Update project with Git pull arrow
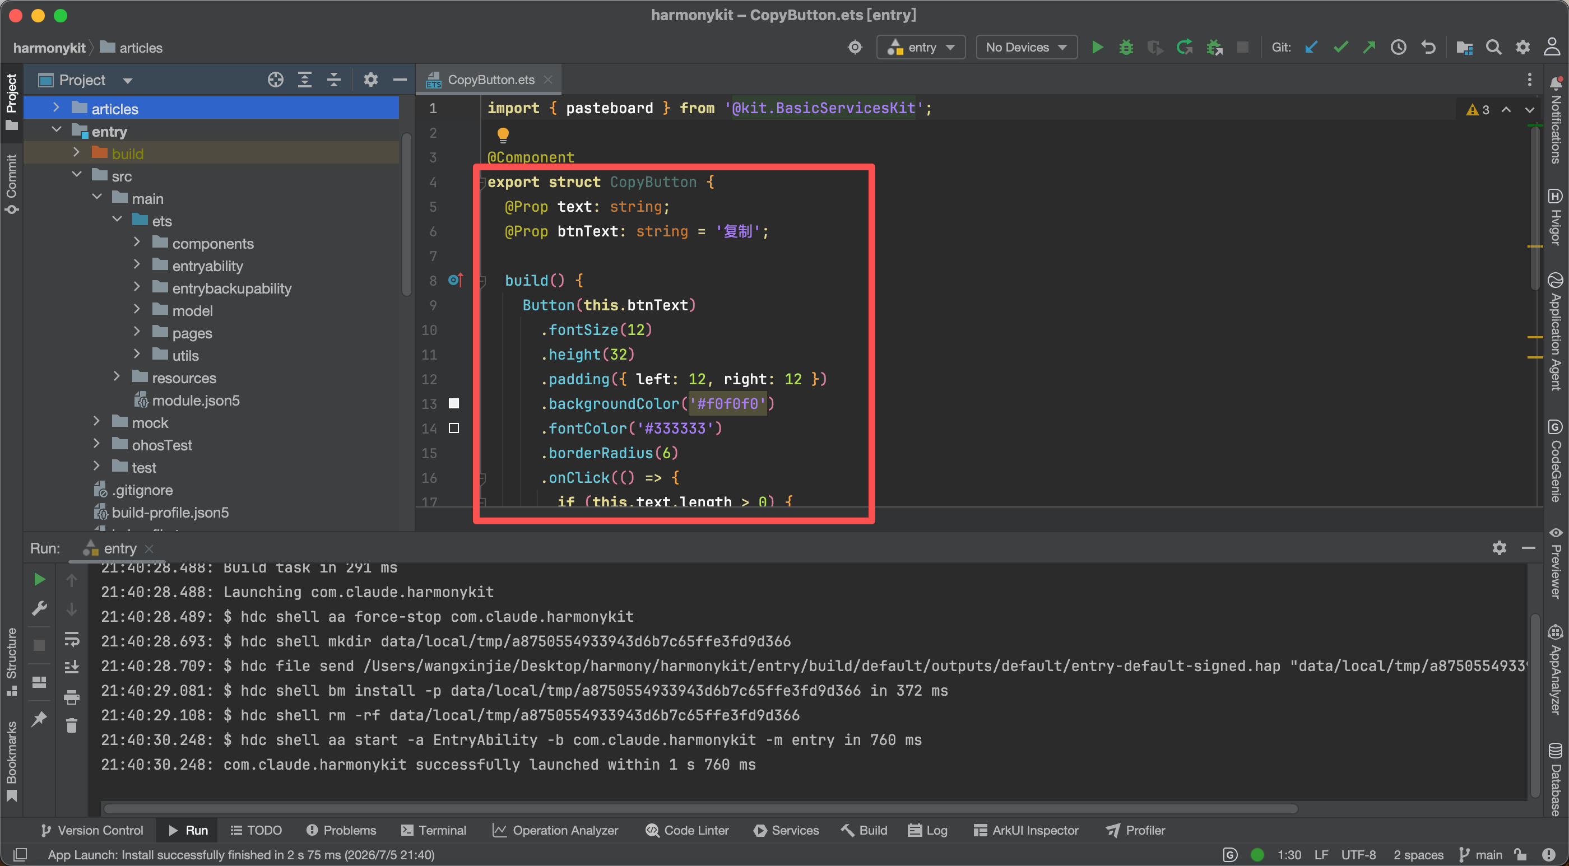1569x866 pixels. tap(1311, 48)
